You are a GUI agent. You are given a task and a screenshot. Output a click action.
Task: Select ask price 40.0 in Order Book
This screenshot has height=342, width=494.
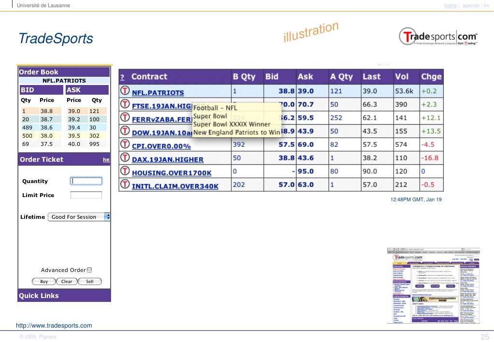tap(74, 144)
